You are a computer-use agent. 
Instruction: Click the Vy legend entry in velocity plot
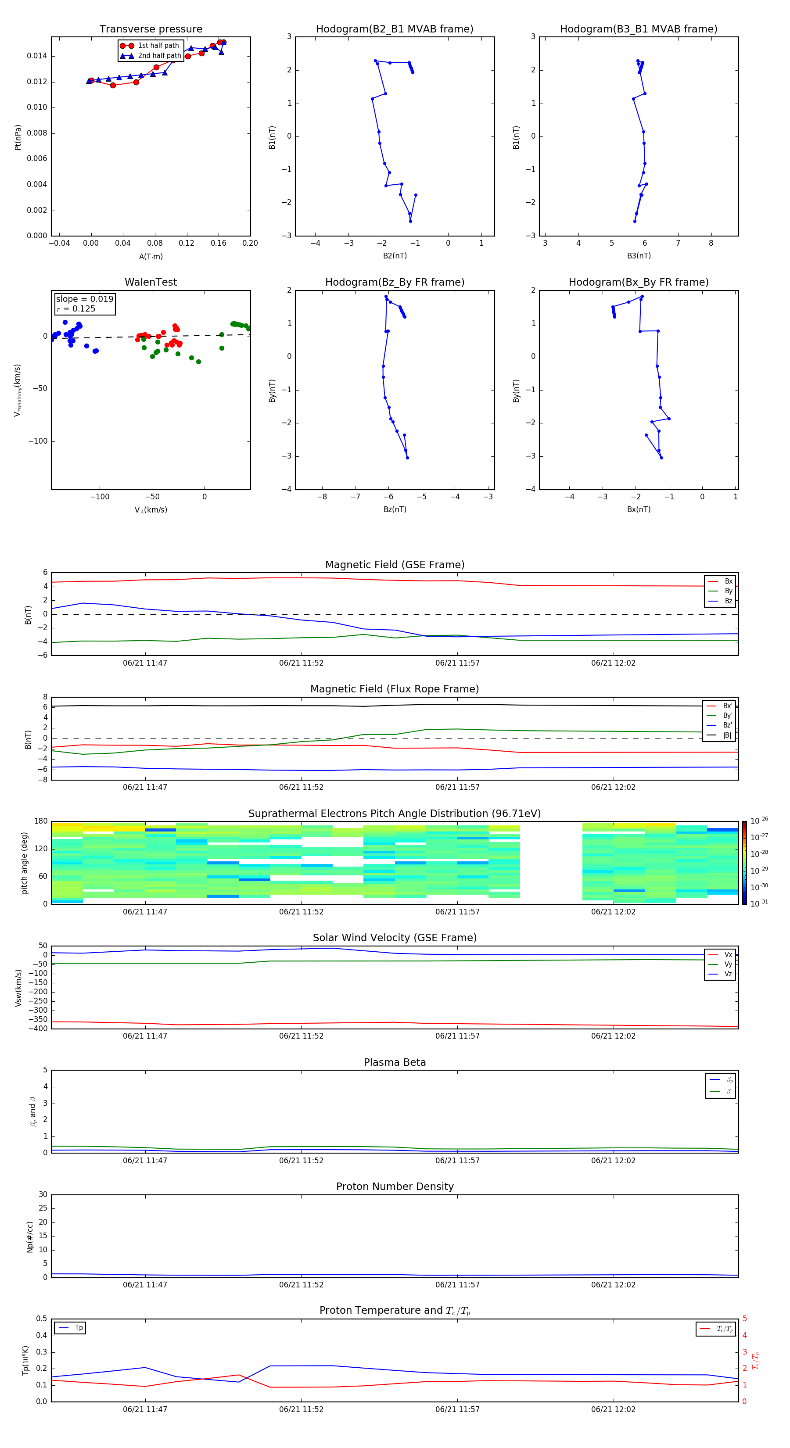[x=720, y=964]
